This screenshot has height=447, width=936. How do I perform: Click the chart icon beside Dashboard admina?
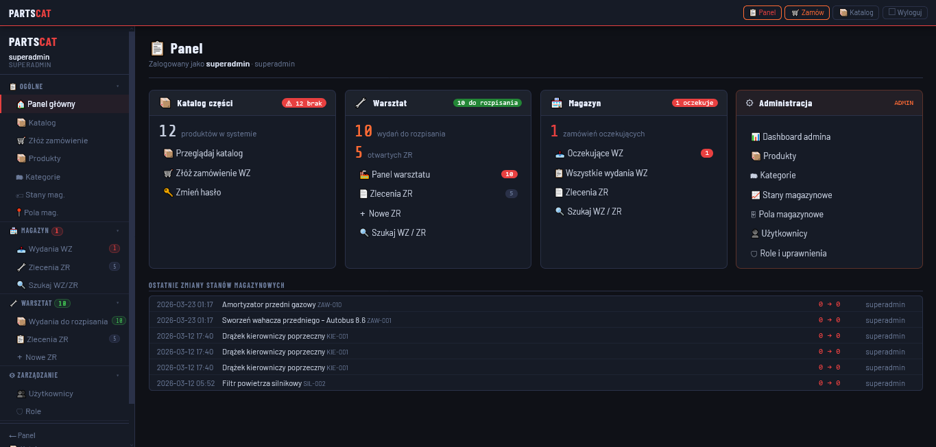point(756,137)
